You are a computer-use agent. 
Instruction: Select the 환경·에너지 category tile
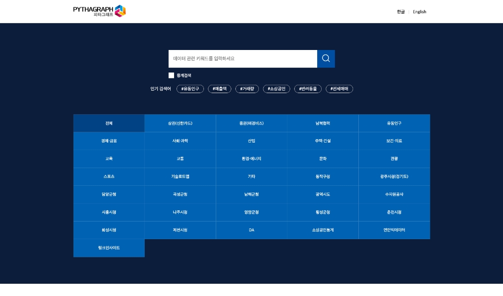coord(251,159)
